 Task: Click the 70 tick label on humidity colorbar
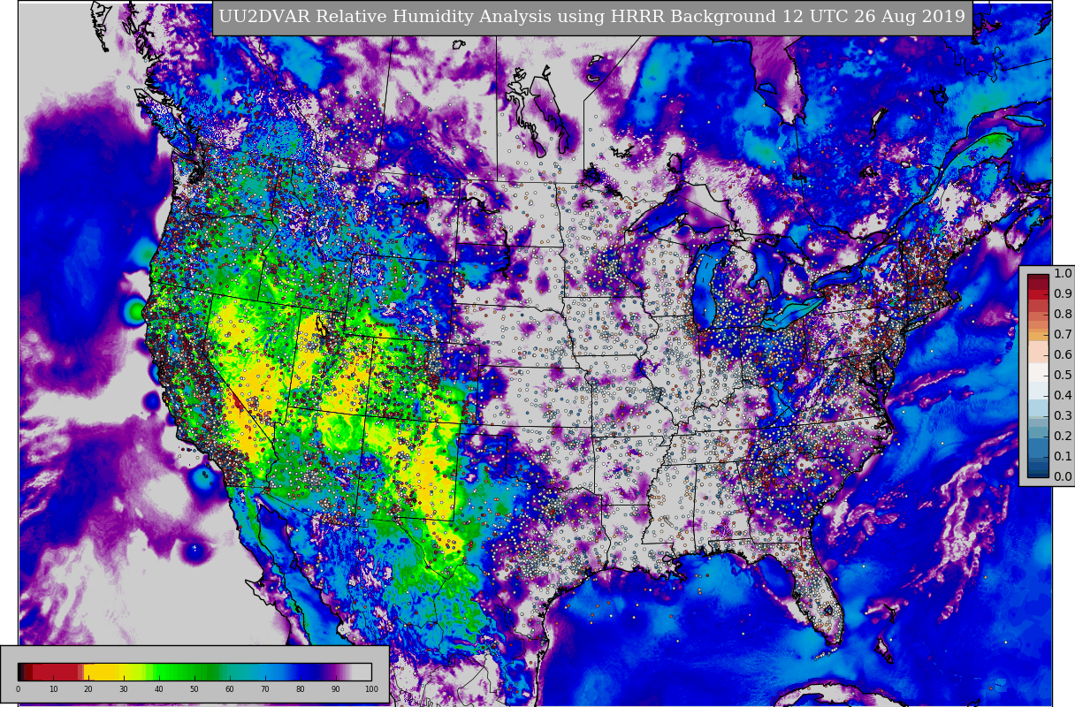point(265,689)
